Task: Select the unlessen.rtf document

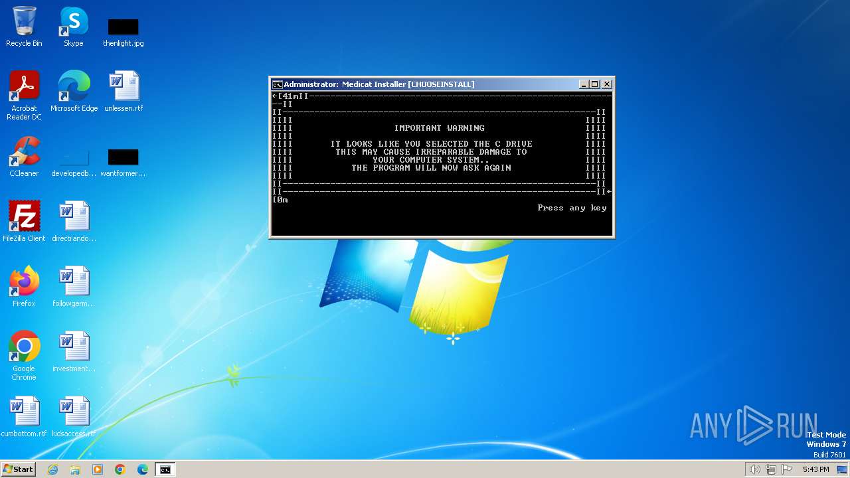Action: point(124,92)
